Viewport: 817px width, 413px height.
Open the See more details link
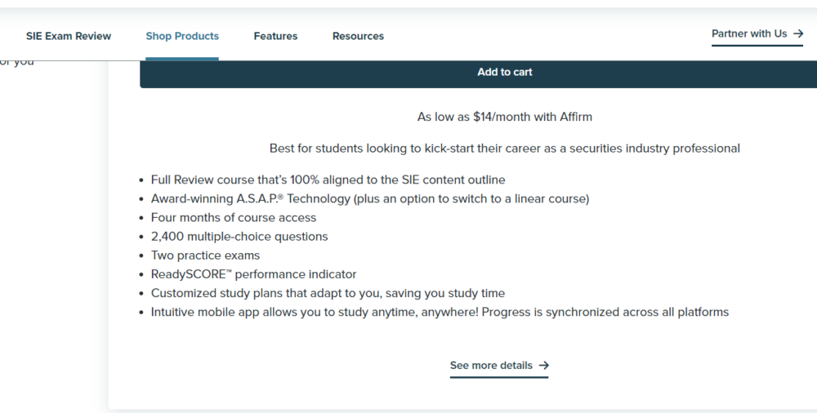coord(499,366)
